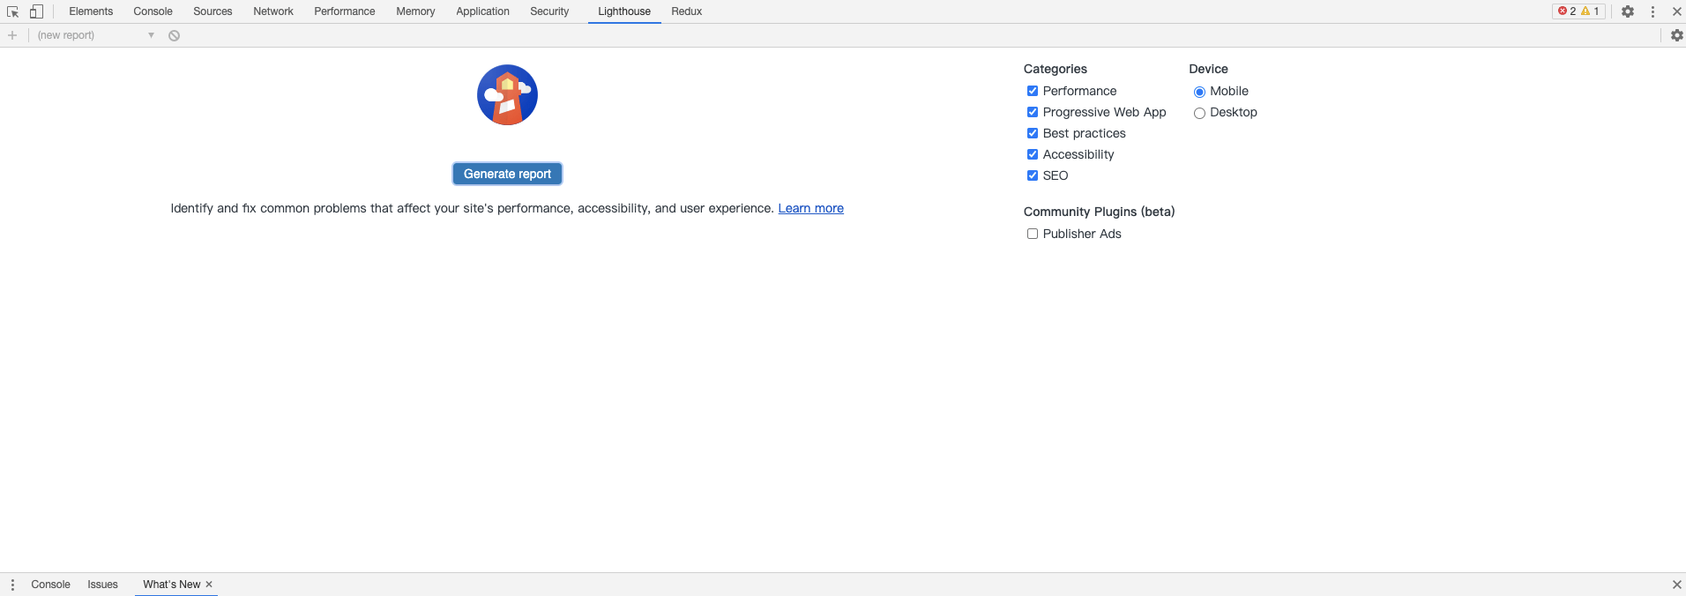This screenshot has width=1686, height=596.
Task: Open DevTools settings gear icon
Action: pyautogui.click(x=1628, y=11)
